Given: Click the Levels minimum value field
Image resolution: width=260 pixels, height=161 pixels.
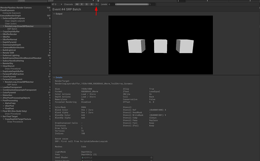Looking at the screenshot, I should pos(111,4).
